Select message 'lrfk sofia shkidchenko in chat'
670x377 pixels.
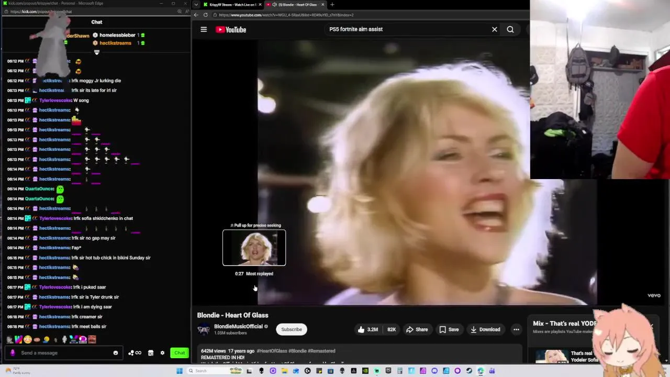coord(103,218)
